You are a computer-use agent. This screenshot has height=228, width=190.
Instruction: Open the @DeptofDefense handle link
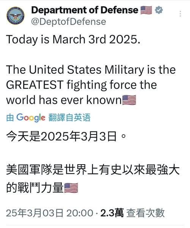(x=69, y=22)
